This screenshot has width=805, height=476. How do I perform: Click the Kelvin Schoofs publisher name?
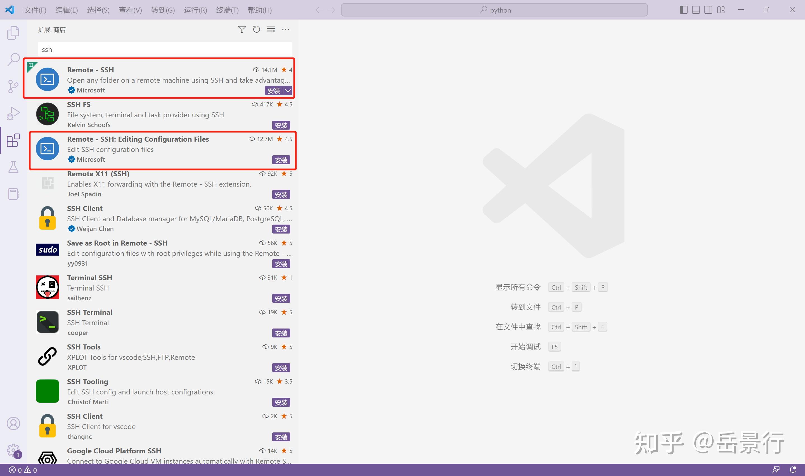click(89, 125)
